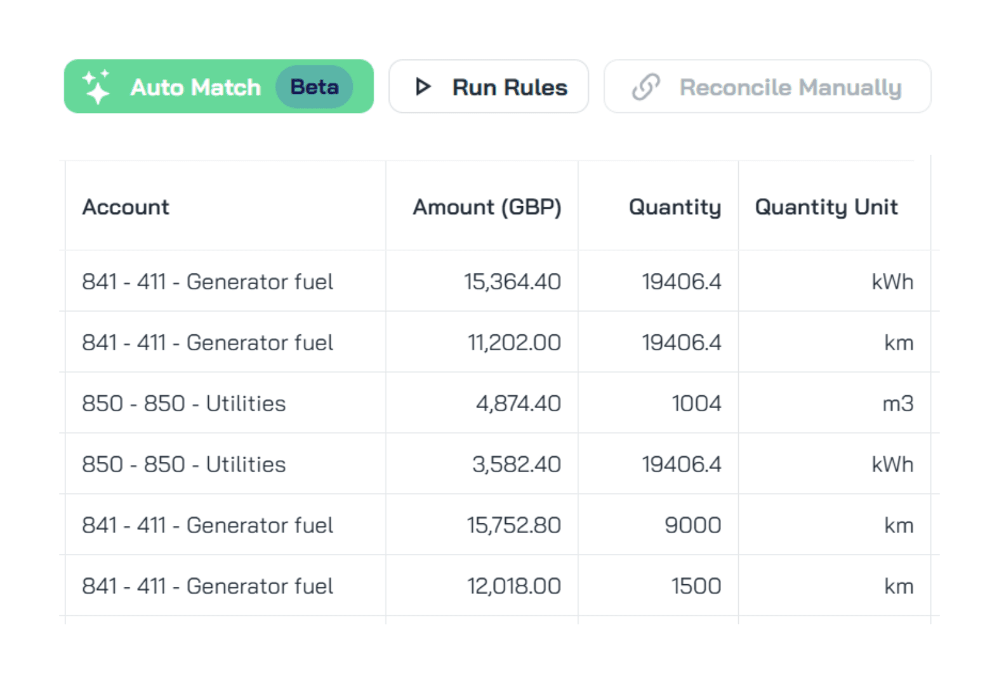This screenshot has width=992, height=694.
Task: Click the Quantity Unit column header
Action: (x=826, y=207)
